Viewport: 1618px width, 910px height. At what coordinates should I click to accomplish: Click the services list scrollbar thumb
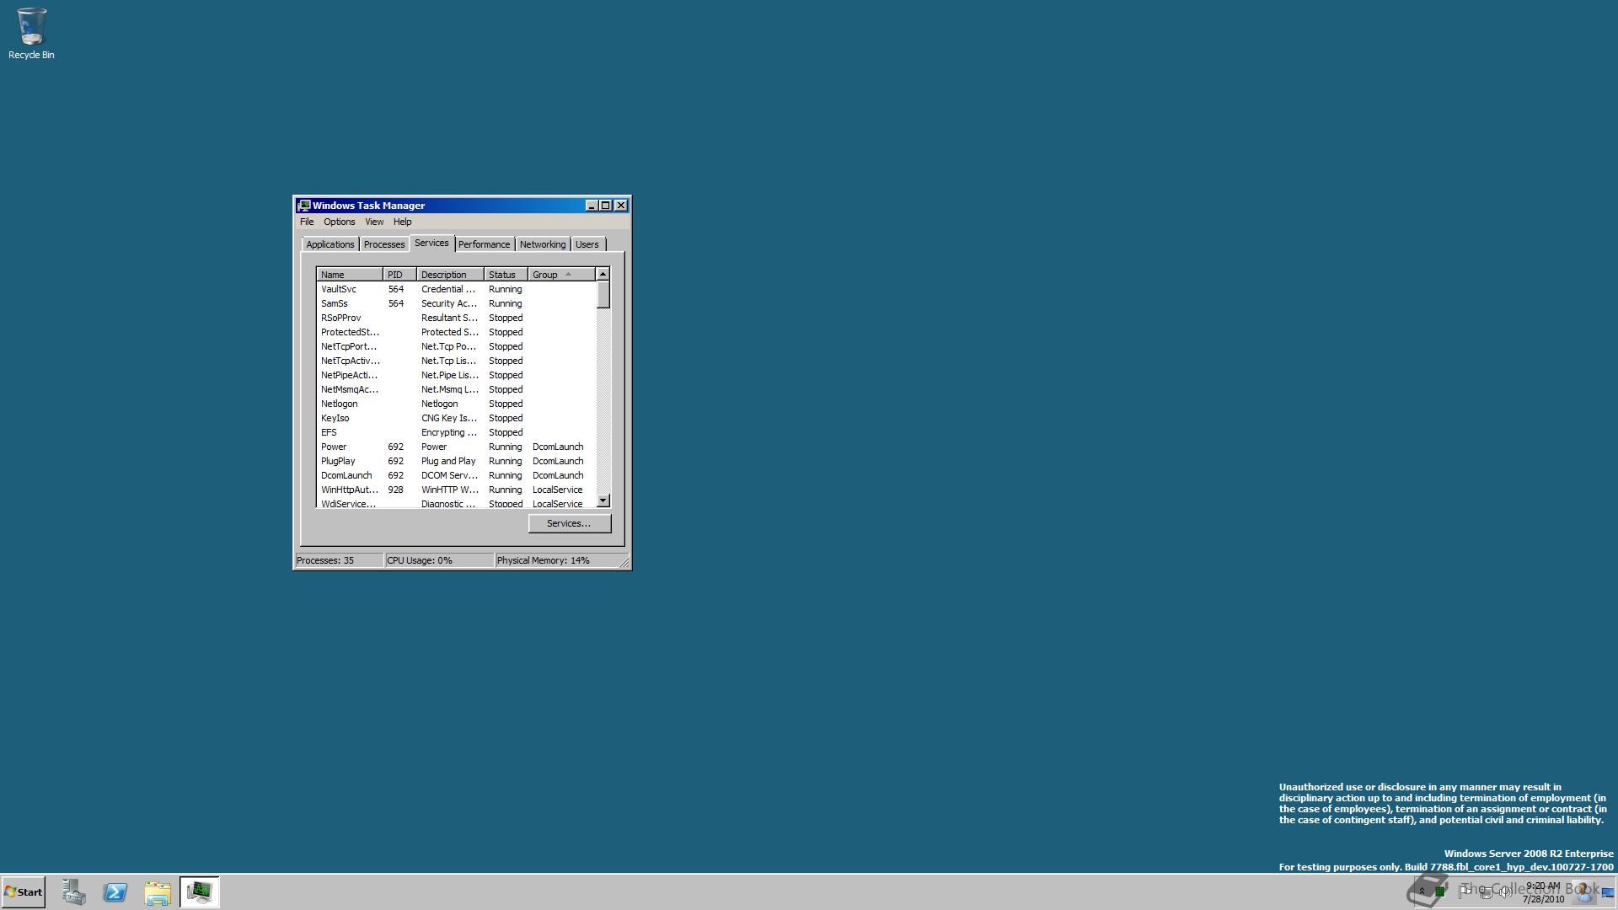pos(603,295)
